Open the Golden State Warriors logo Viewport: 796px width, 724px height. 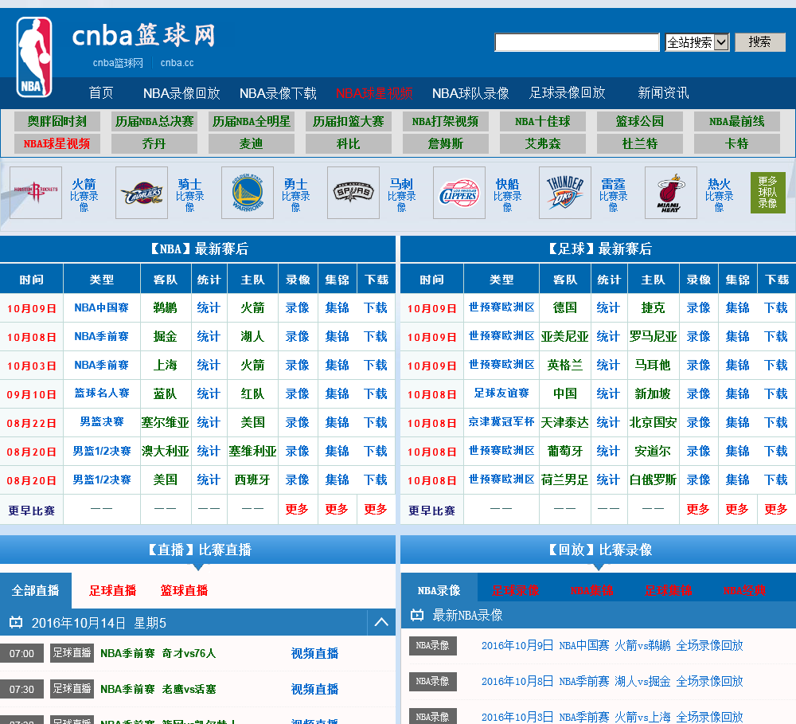coord(248,193)
